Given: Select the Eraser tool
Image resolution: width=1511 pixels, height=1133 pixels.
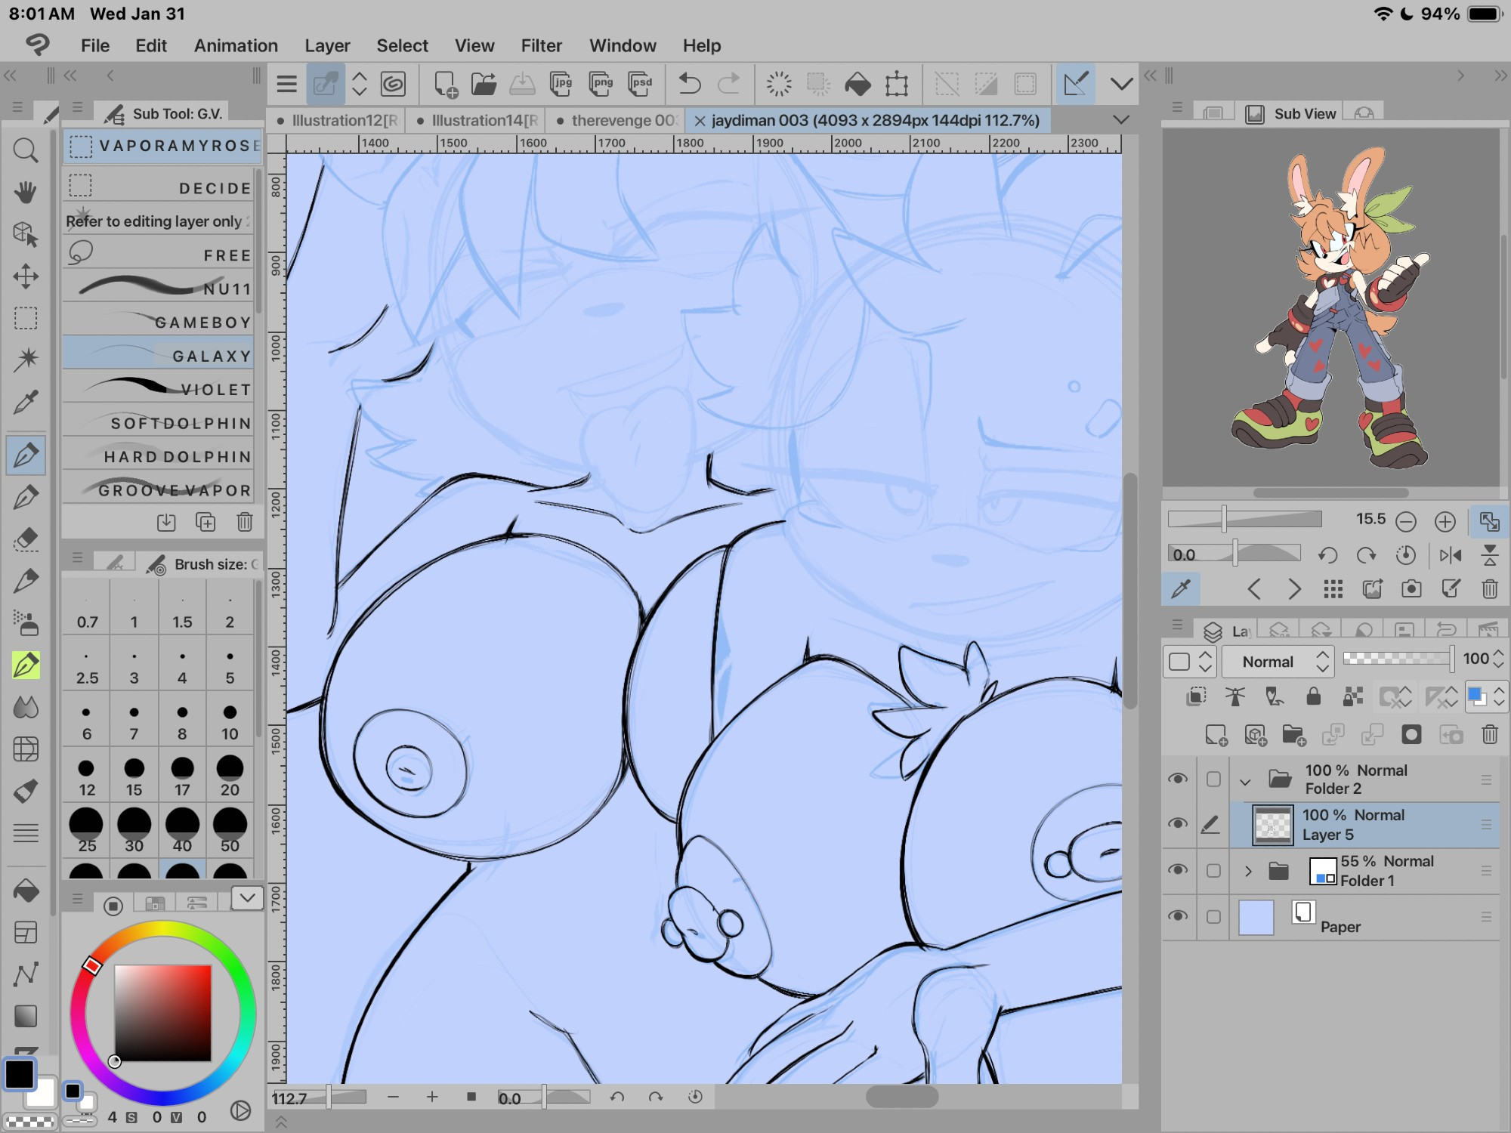Looking at the screenshot, I should pyautogui.click(x=26, y=539).
